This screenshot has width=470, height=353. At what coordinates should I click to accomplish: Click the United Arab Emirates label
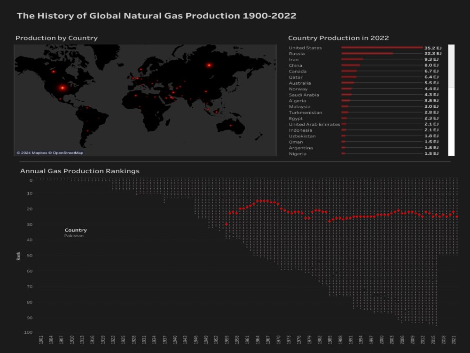[x=314, y=124]
